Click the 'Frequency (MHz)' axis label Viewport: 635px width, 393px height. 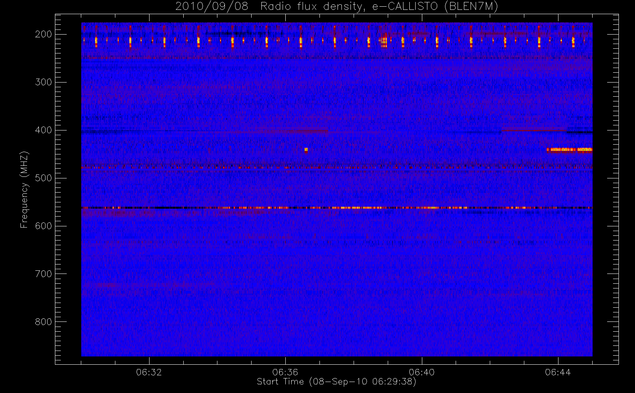[24, 189]
